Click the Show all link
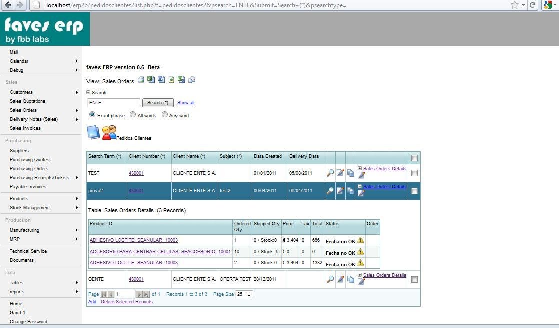The image size is (559, 328). point(185,102)
